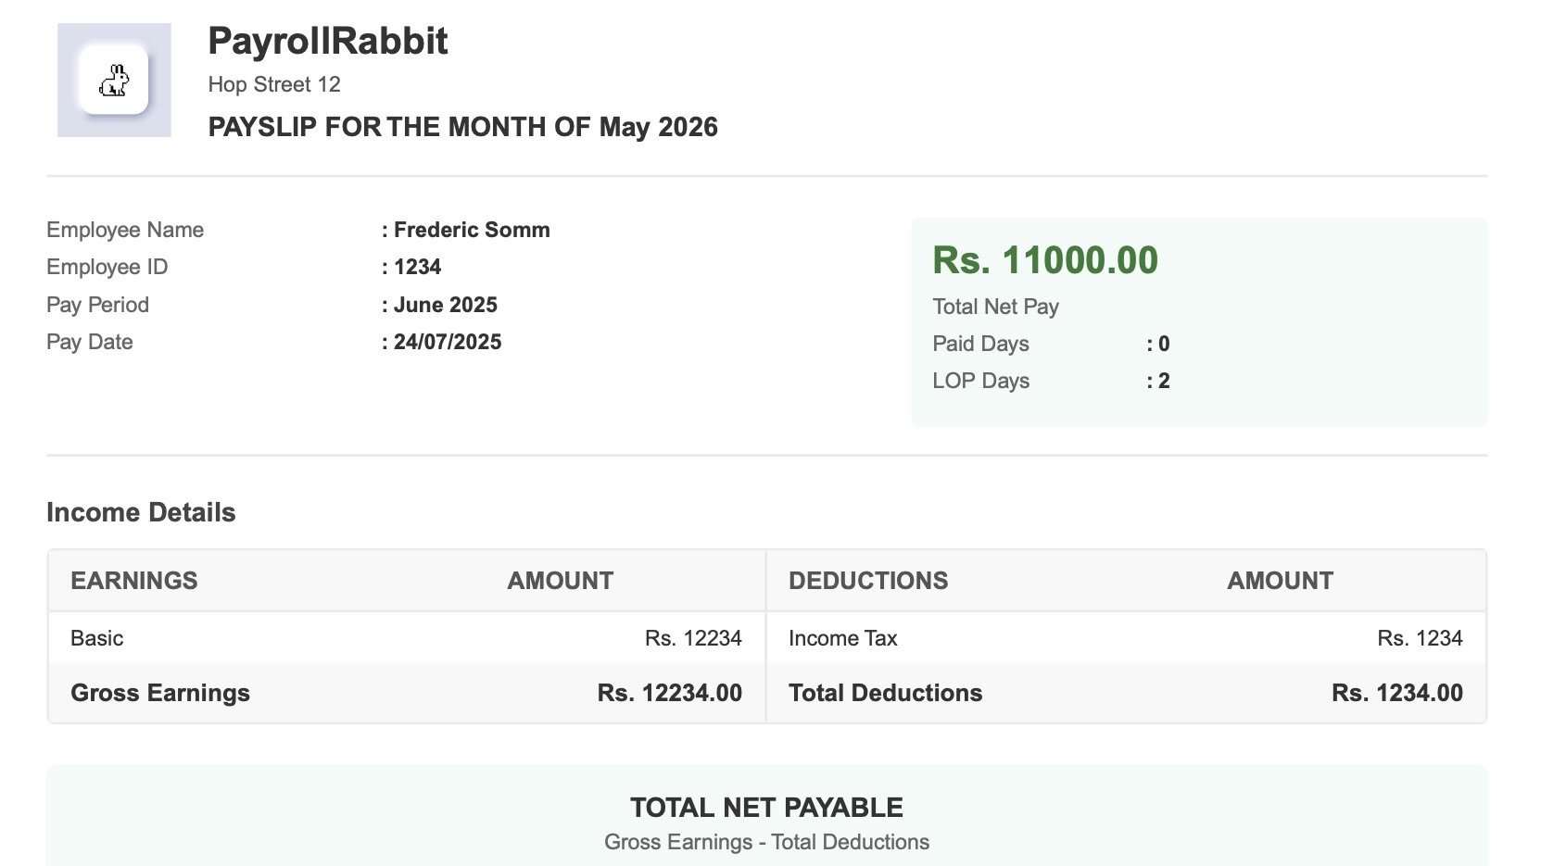The width and height of the screenshot is (1541, 866).
Task: Click the pay date 24/07/2025
Action: tap(448, 342)
